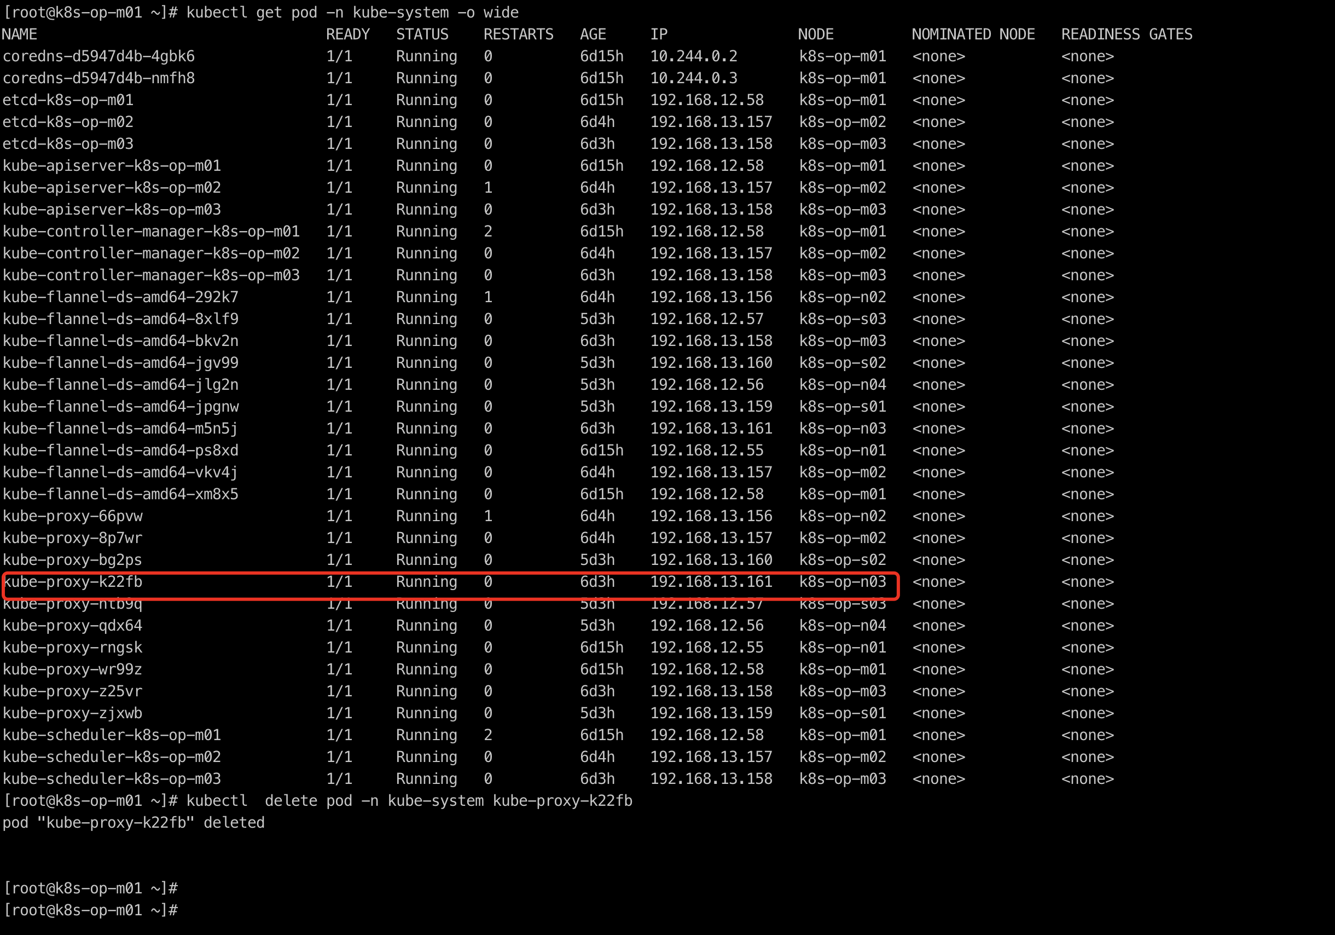The height and width of the screenshot is (935, 1335).
Task: Click pod name kube-proxy-zjxwb
Action: pos(72,714)
